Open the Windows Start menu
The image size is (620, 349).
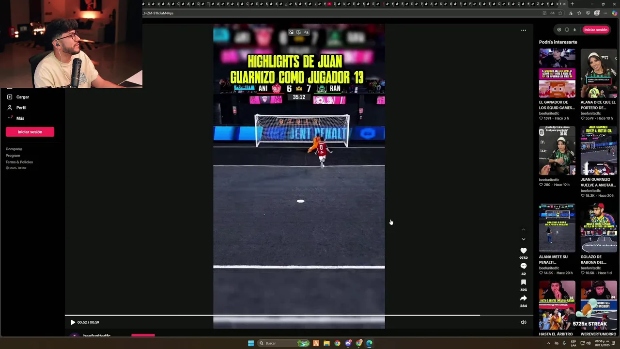(x=251, y=343)
